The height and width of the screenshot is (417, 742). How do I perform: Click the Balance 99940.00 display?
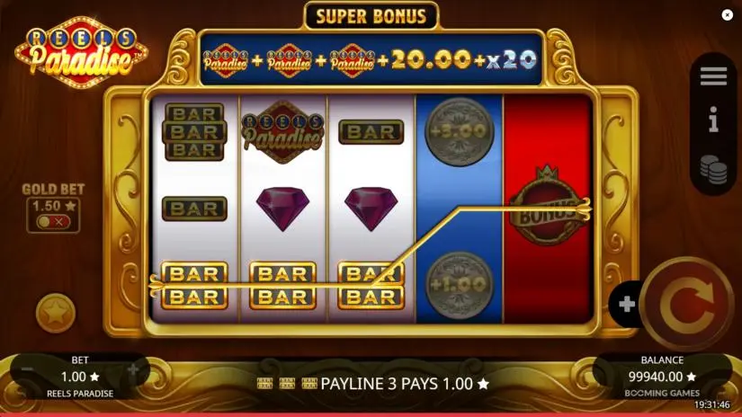coord(662,377)
